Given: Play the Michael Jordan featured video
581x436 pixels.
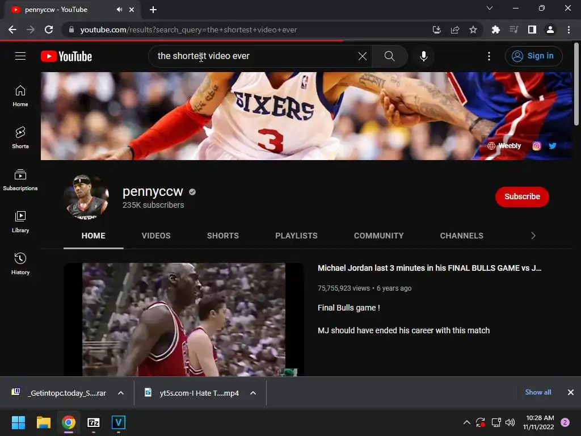Looking at the screenshot, I should coord(184,320).
